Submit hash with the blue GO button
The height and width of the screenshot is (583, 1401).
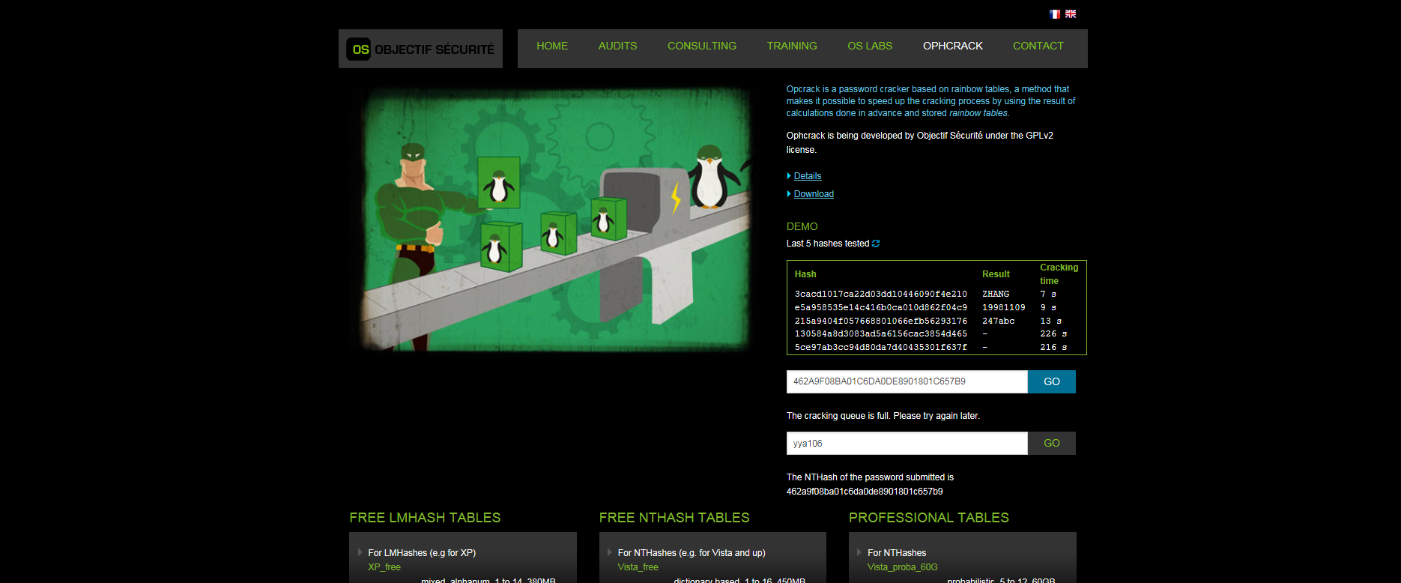tap(1052, 381)
